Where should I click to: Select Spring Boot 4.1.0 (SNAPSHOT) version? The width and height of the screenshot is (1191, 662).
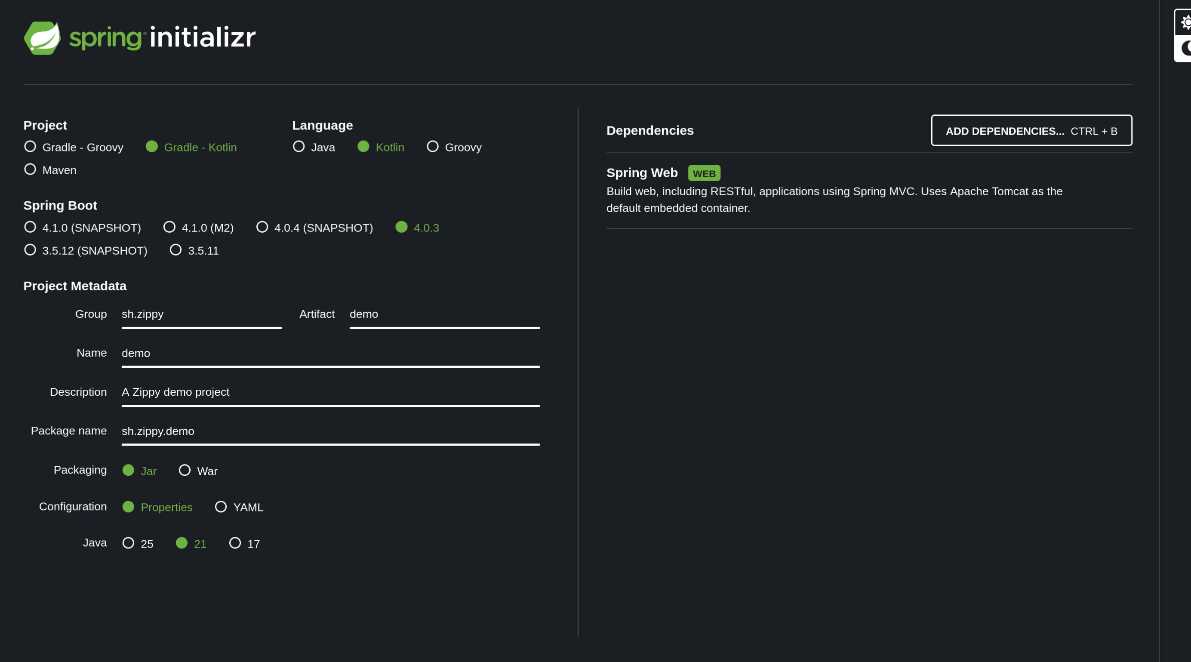[31, 227]
